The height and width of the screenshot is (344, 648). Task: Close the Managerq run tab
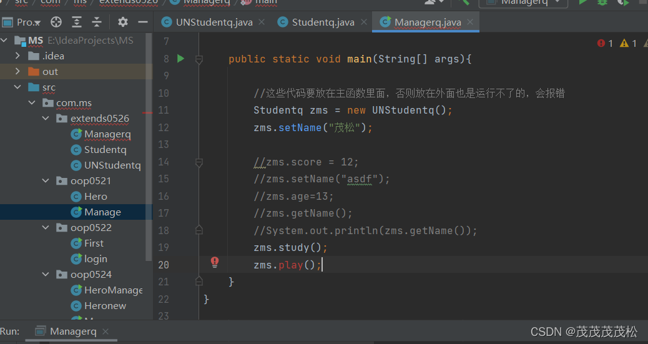click(x=106, y=331)
